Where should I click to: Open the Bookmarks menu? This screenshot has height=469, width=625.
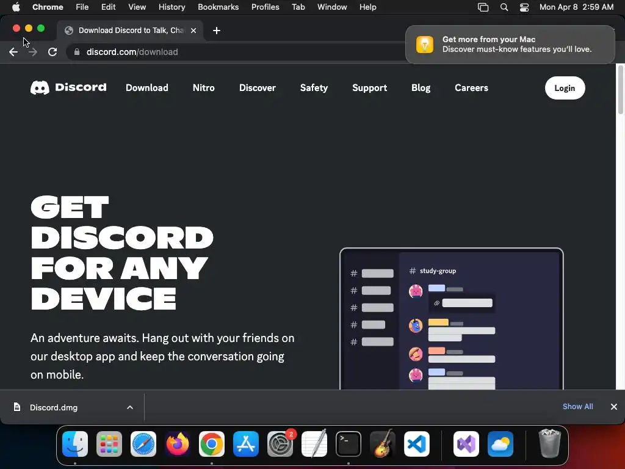[x=219, y=7]
